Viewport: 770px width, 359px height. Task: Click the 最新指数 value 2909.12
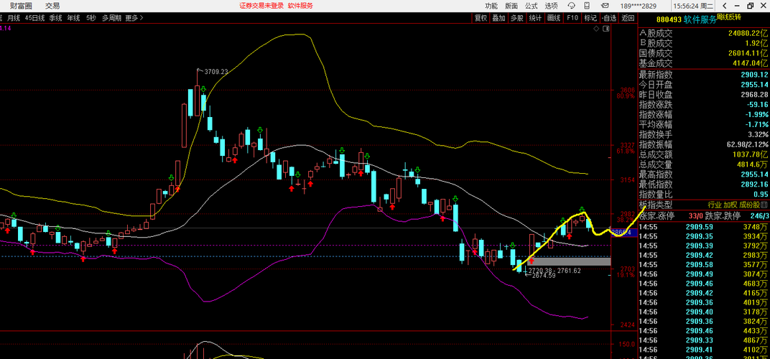[753, 75]
